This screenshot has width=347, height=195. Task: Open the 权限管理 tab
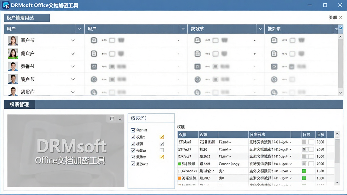coord(19,104)
